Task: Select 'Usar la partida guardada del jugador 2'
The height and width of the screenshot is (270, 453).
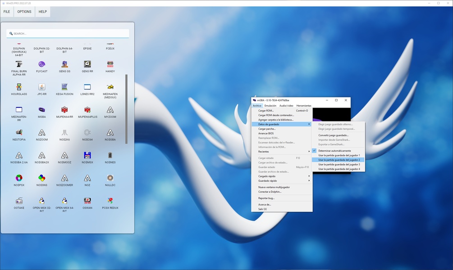Action: 339,160
